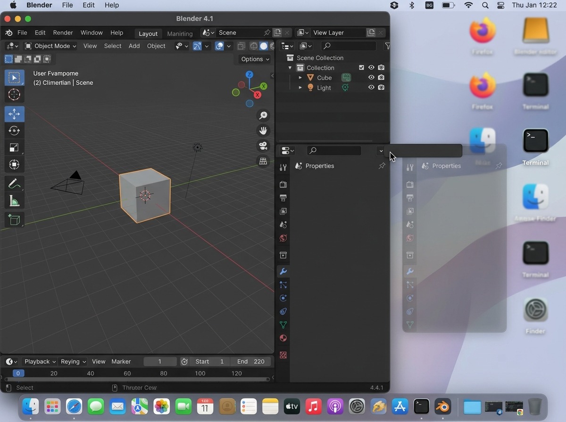
Task: Click the View Layer name field
Action: (338, 32)
